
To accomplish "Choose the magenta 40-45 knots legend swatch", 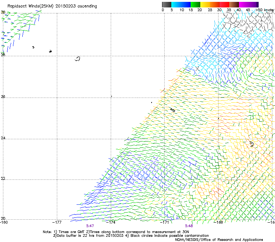I will 244,4.
